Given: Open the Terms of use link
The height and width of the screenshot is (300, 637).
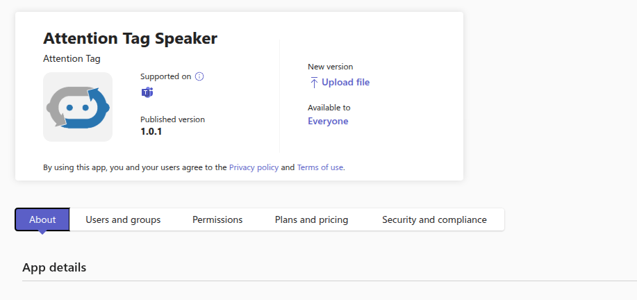Looking at the screenshot, I should pos(320,167).
